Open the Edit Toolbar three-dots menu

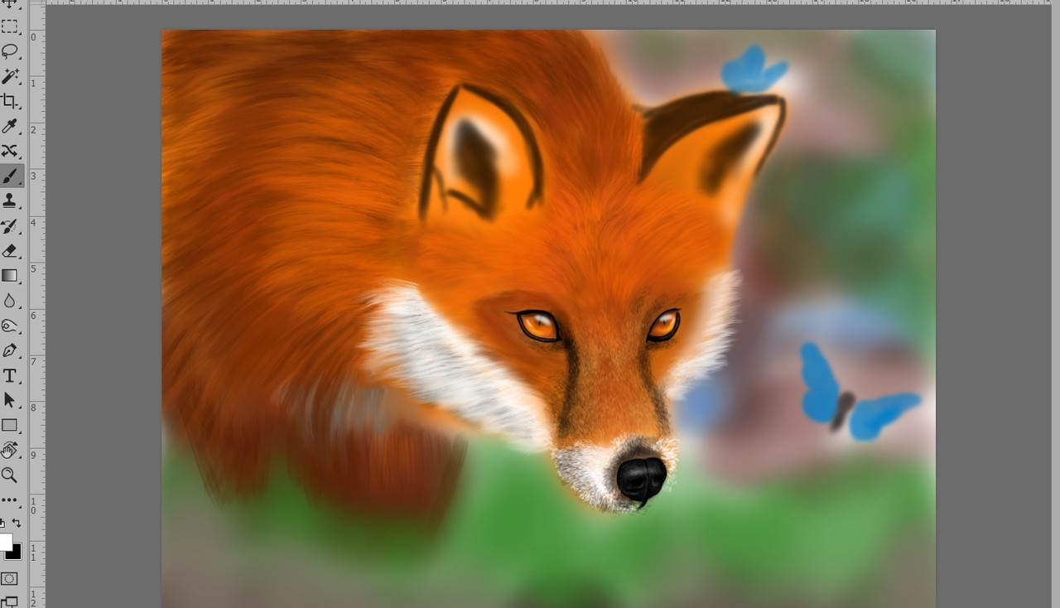coord(9,500)
